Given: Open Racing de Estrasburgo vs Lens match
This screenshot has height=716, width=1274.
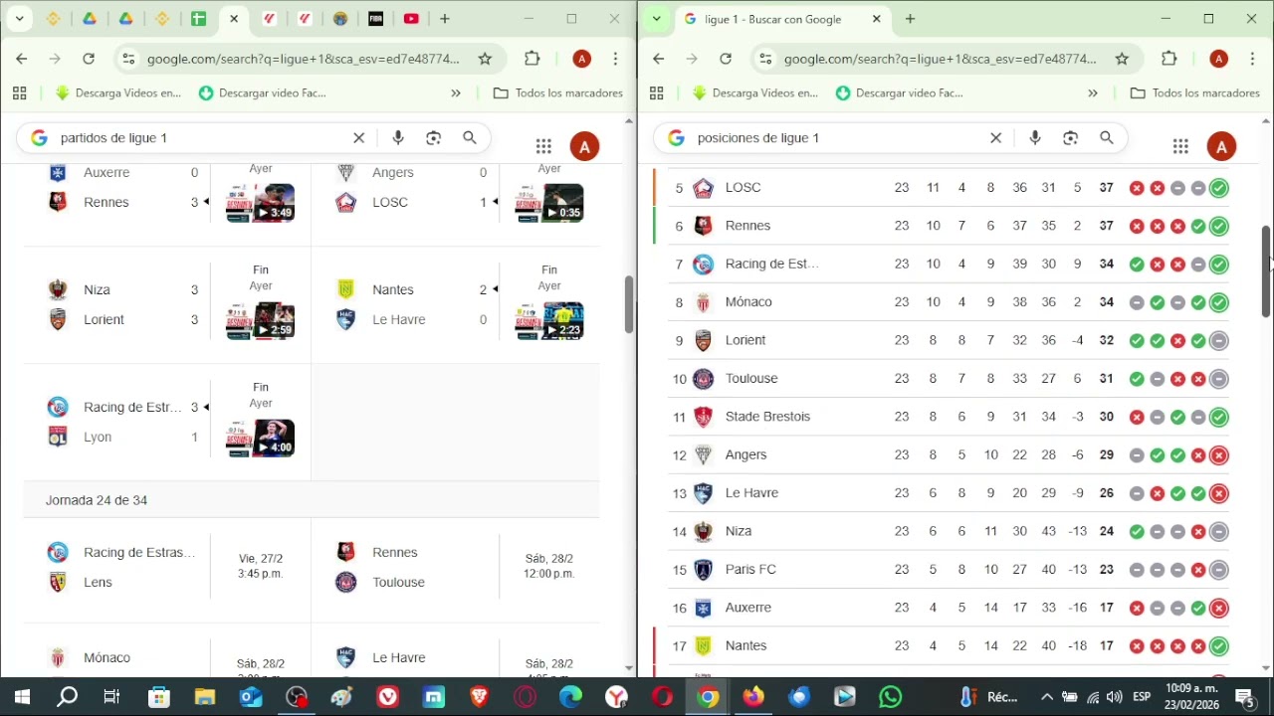Looking at the screenshot, I should 167,567.
